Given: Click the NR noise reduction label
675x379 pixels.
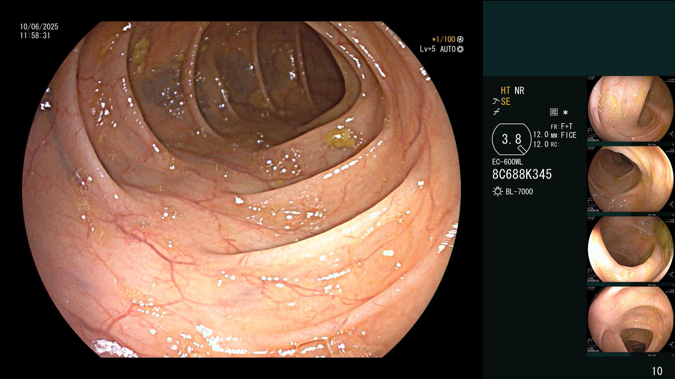Looking at the screenshot, I should [519, 91].
